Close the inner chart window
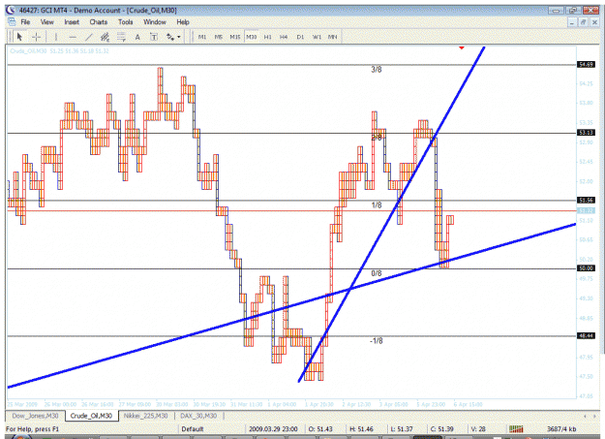Image resolution: width=605 pixels, height=439 pixels. (x=595, y=23)
